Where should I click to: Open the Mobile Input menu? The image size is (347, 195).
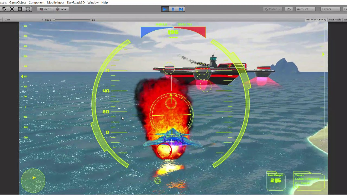click(56, 2)
